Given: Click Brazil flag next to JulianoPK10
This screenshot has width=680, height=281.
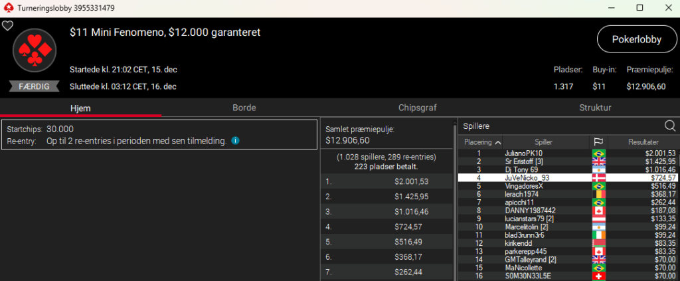Looking at the screenshot, I should [x=599, y=153].
